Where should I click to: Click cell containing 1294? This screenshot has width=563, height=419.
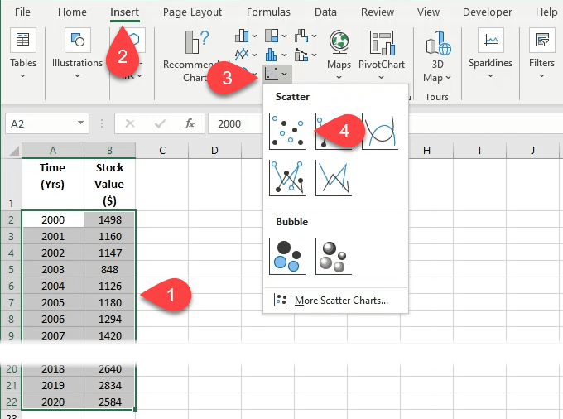[110, 319]
